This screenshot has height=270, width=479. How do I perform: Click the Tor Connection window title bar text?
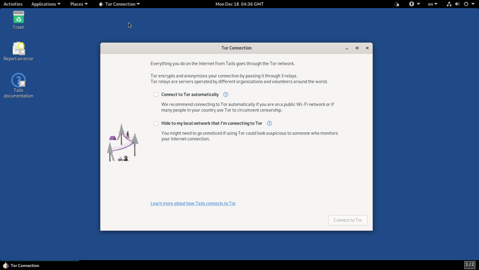(236, 48)
